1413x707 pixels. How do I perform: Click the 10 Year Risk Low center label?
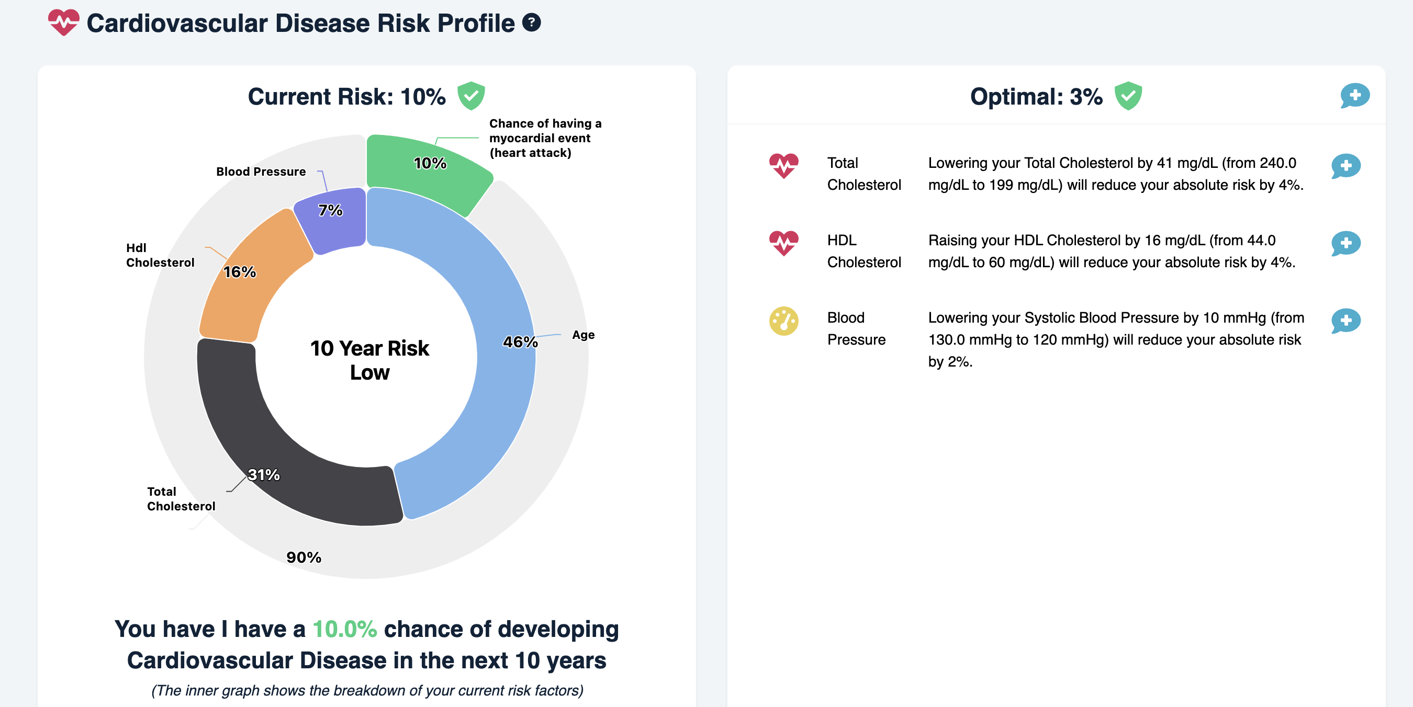pos(369,360)
